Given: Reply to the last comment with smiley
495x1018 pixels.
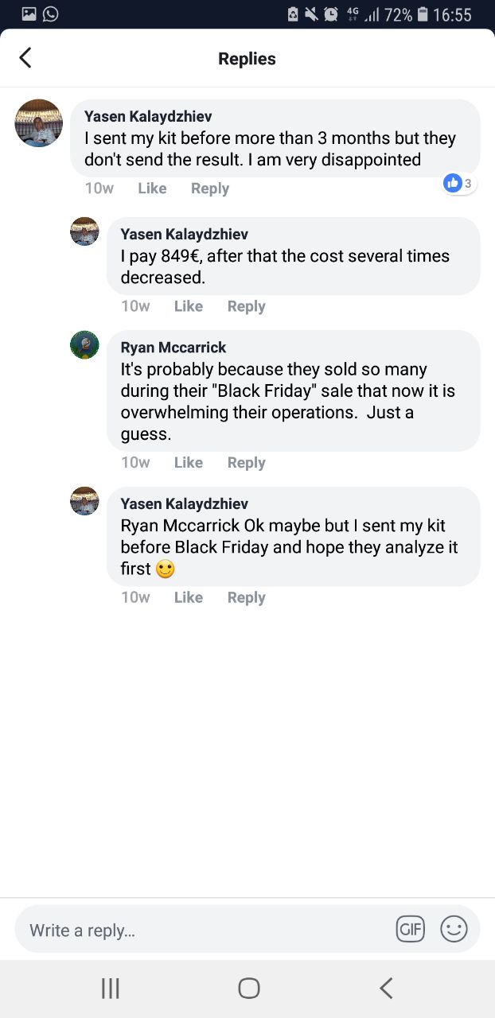Looking at the screenshot, I should tap(246, 597).
